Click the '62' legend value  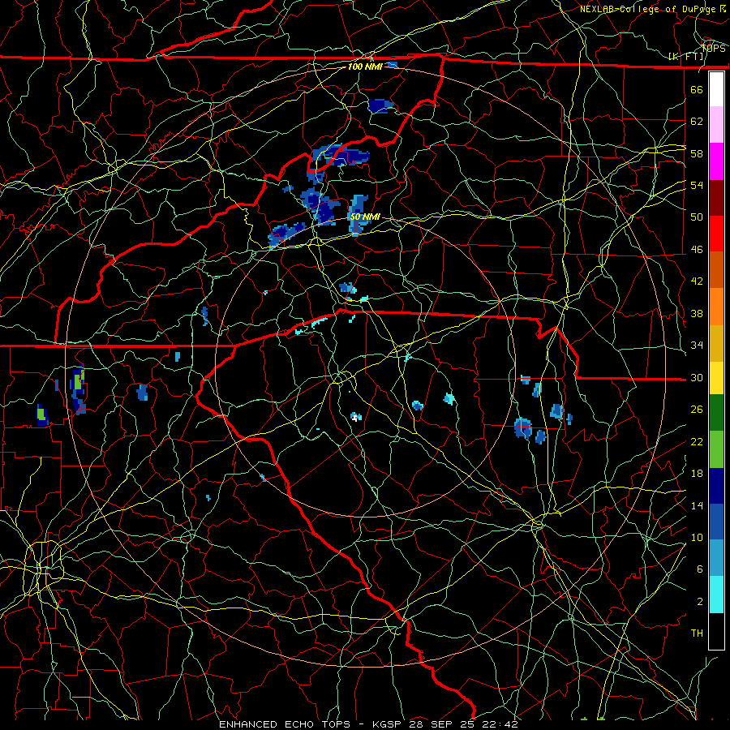pyautogui.click(x=697, y=122)
